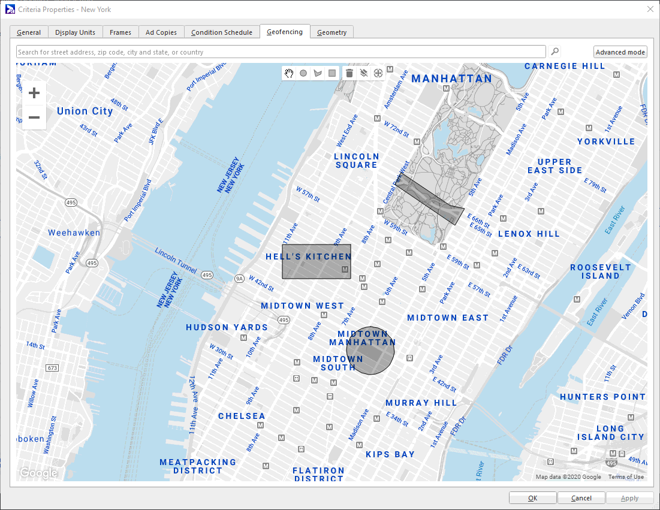Zoom in the map with plus button
Screen dimensions: 660x510
click(x=34, y=93)
